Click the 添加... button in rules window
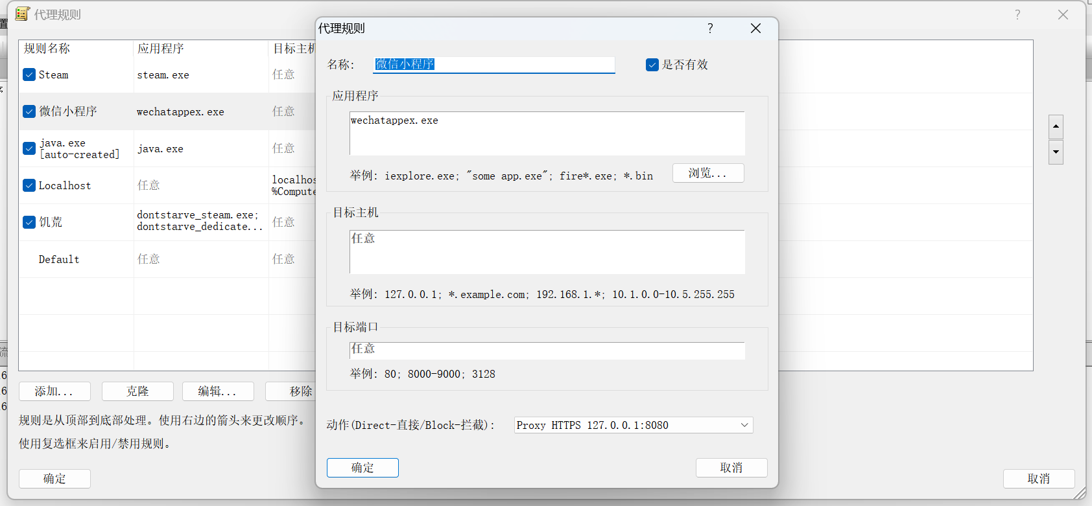The height and width of the screenshot is (506, 1092). [x=54, y=391]
